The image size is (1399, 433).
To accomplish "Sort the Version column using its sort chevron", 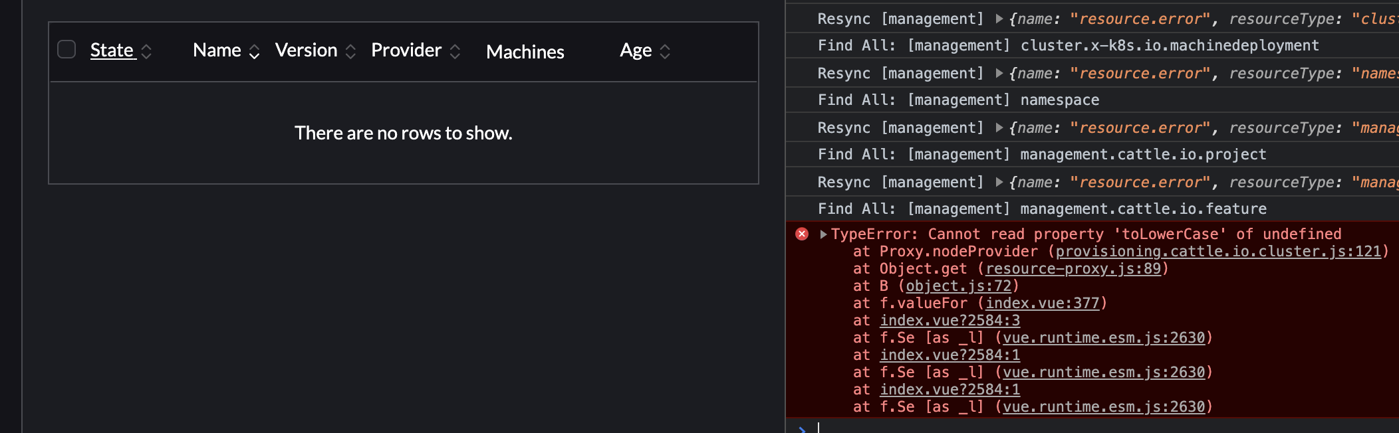I will [x=350, y=50].
